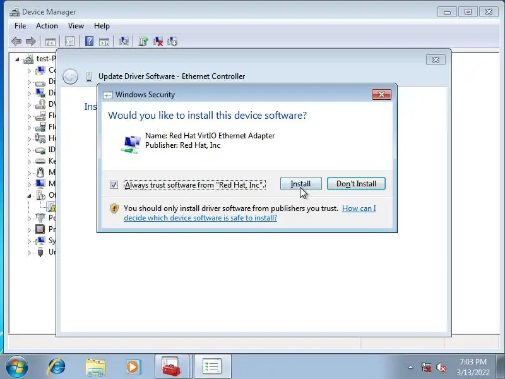Click the checklist taskbar button

212,366
